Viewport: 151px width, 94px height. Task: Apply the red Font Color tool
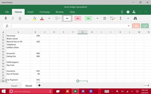pyautogui.click(x=42, y=18)
